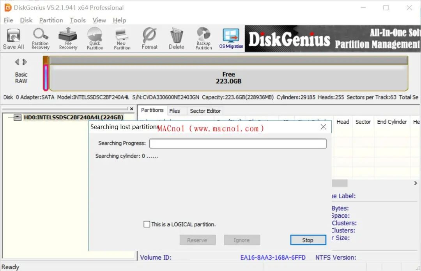Select the HD0 disk drive icon in tree

tap(18, 117)
